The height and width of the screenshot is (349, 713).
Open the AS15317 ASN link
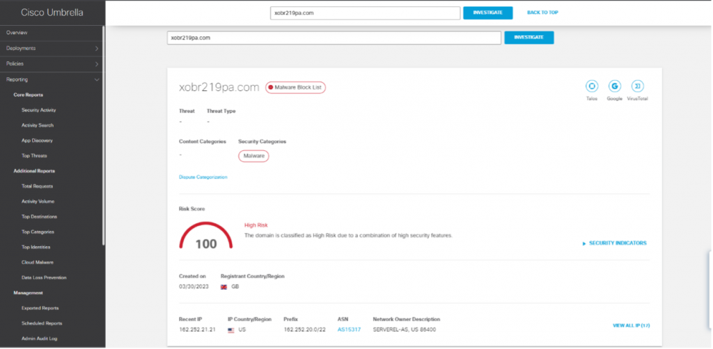click(x=347, y=329)
